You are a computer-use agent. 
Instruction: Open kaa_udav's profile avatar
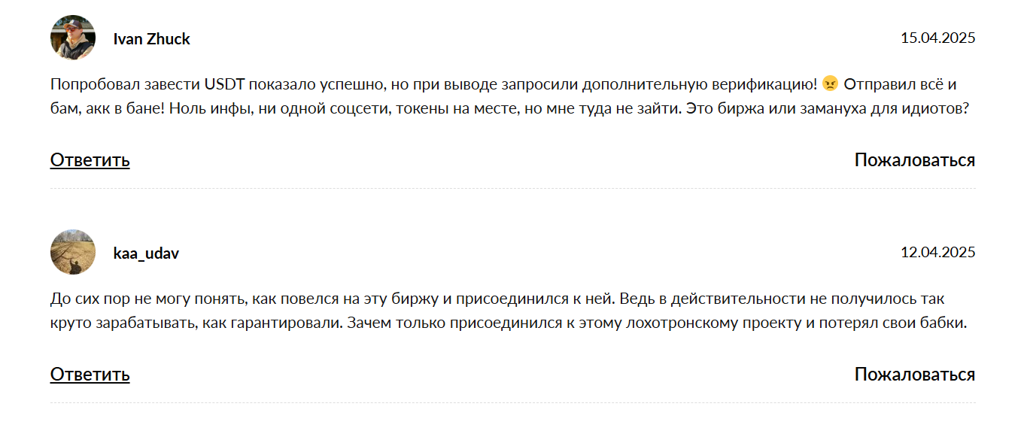(73, 252)
